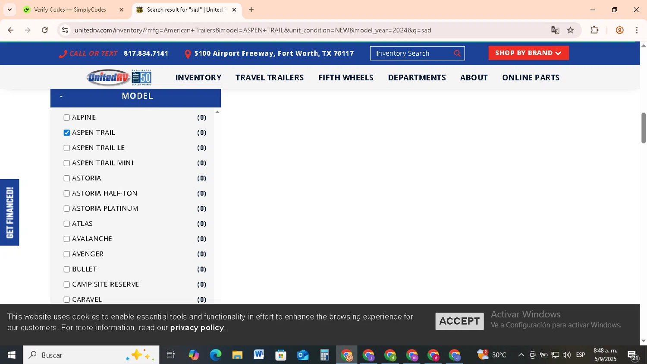Image resolution: width=647 pixels, height=364 pixels.
Task: Open File Explorer from the taskbar
Action: pyautogui.click(x=237, y=355)
